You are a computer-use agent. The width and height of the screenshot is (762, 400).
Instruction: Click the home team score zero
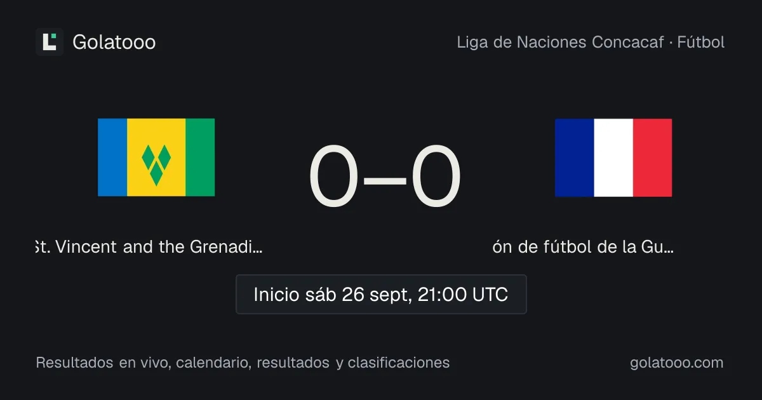click(x=333, y=178)
